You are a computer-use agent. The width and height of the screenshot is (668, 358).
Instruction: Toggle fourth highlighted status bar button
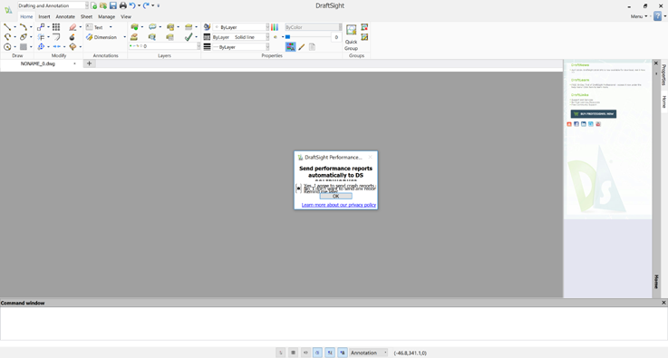pos(317,353)
